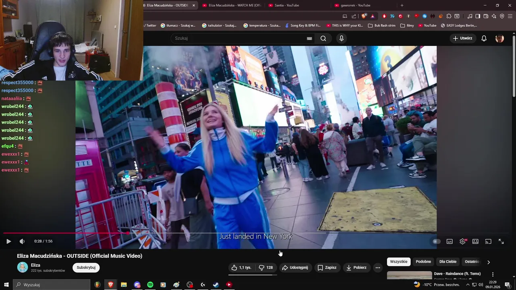Open the filmy bookmarks folder

407,25
